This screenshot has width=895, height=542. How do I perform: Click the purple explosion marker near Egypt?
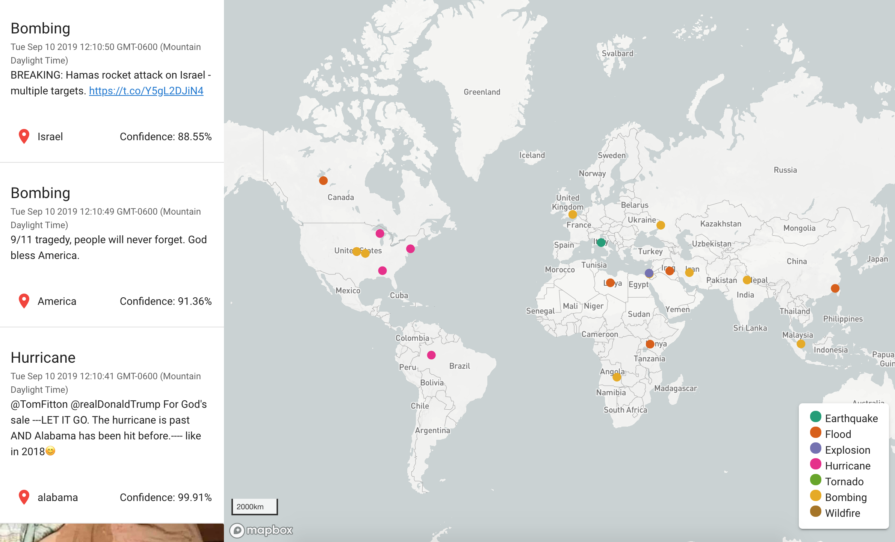coord(649,273)
